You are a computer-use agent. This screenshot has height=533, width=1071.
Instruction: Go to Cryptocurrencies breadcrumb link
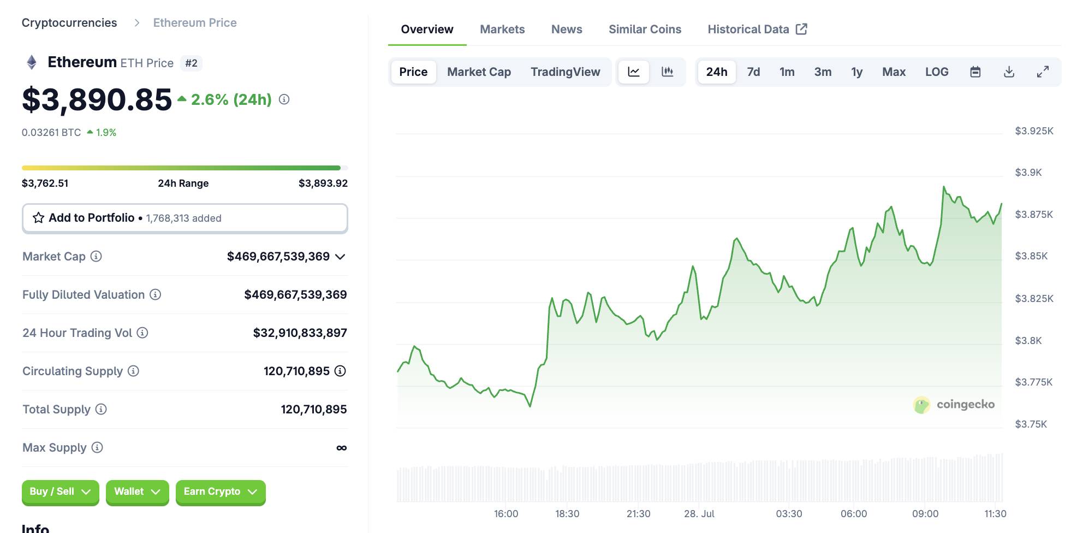coord(69,23)
